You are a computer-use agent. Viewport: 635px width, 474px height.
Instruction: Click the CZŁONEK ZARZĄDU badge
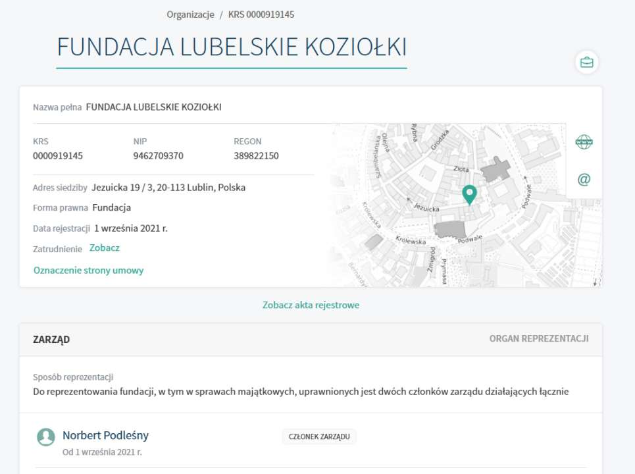tap(319, 436)
